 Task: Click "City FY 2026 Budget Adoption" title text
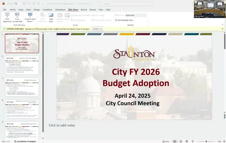[136, 77]
